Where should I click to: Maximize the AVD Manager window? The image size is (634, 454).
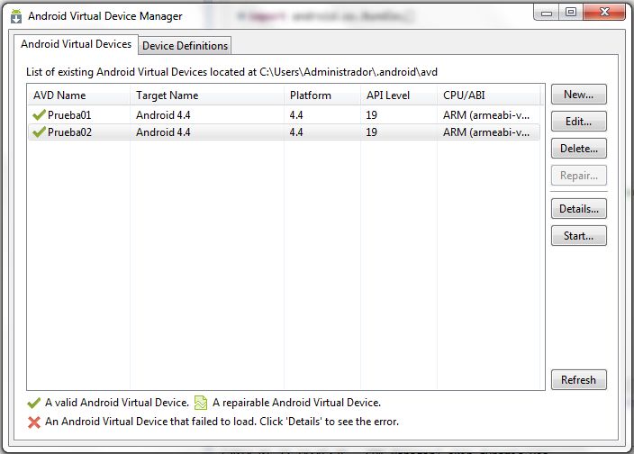click(x=571, y=13)
